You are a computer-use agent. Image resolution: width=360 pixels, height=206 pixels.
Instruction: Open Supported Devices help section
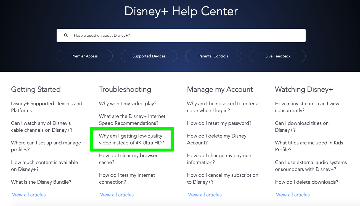pyautogui.click(x=149, y=56)
